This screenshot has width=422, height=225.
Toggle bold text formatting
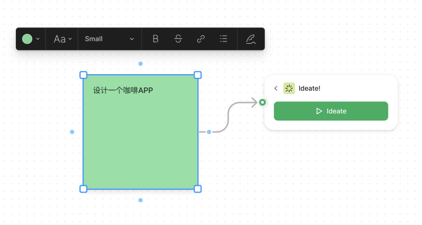coord(156,39)
